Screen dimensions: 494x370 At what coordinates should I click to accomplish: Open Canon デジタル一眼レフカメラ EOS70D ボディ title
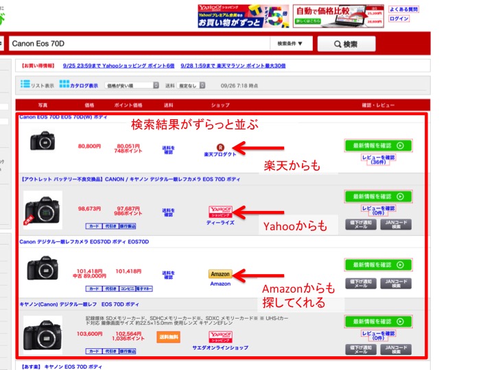pos(84,242)
